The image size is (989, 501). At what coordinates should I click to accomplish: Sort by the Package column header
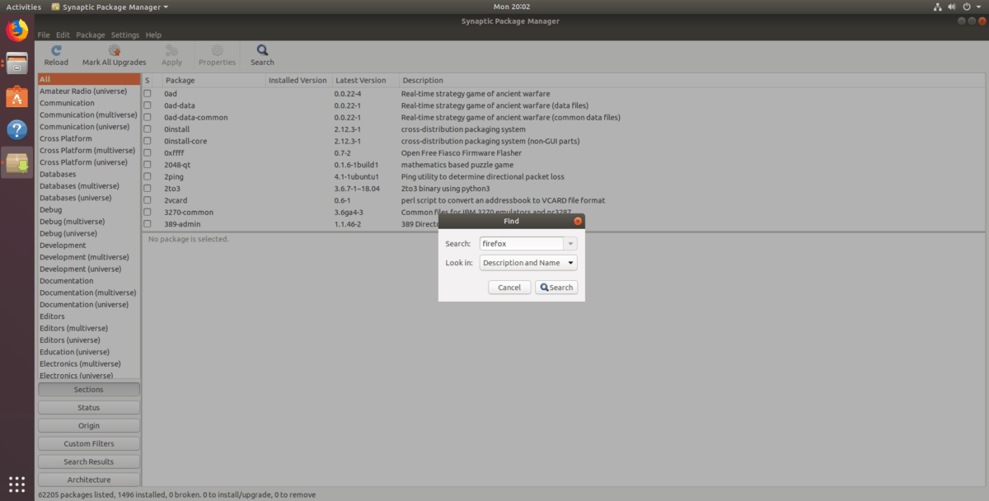213,81
